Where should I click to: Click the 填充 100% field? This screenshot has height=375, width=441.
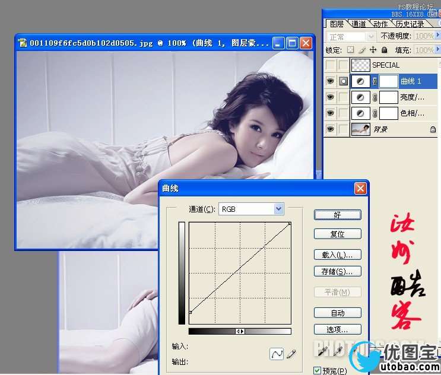[425, 50]
